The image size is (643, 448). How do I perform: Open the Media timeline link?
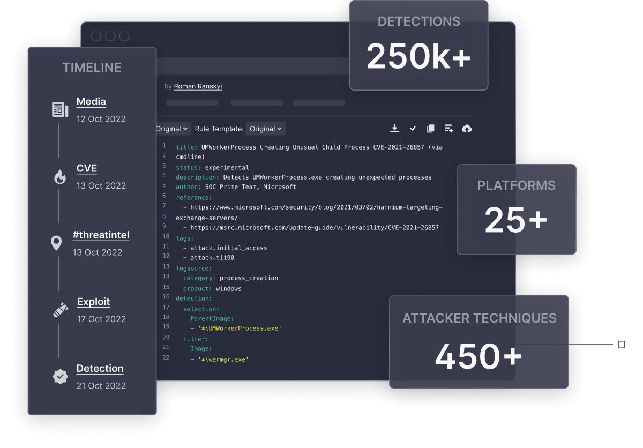[91, 102]
